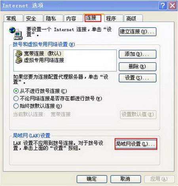Switch to the 常规 tab
This screenshot has height=186, width=178.
pyautogui.click(x=13, y=18)
